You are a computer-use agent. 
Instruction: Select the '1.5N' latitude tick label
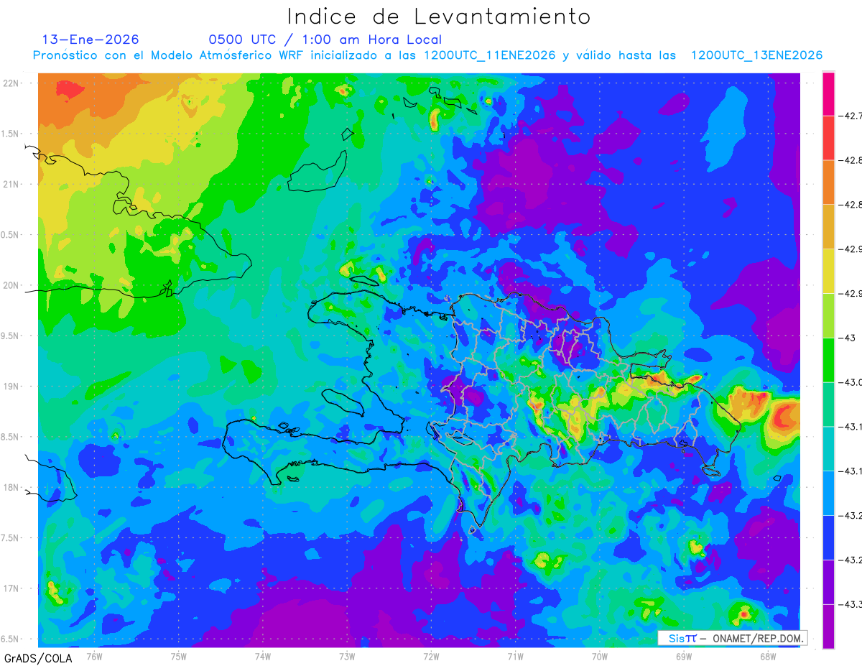tap(11, 134)
